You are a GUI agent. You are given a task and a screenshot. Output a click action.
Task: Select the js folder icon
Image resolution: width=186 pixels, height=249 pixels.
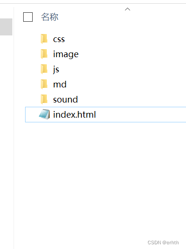[x=44, y=69]
